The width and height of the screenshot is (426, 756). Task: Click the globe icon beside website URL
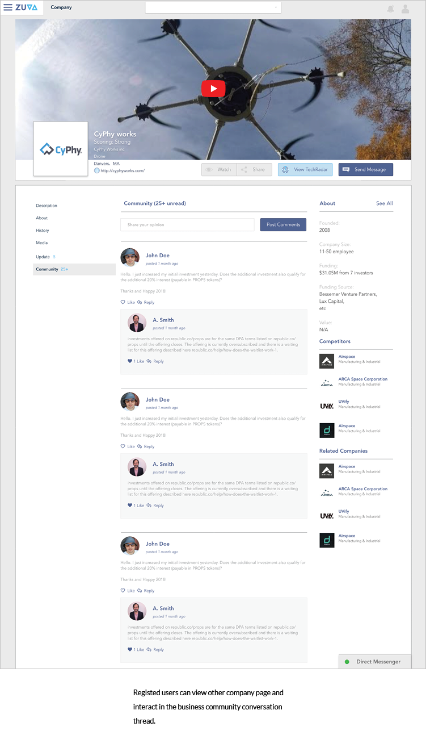point(96,170)
